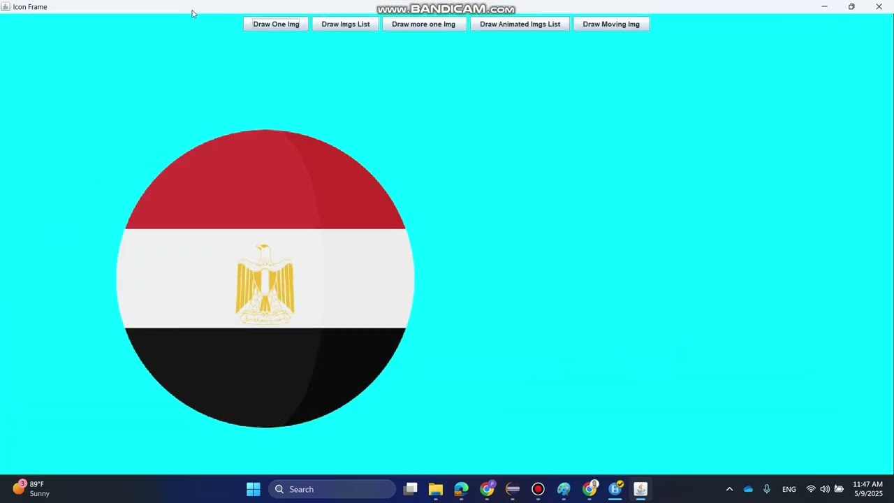The height and width of the screenshot is (503, 894).
Task: Open the Paint palette taskbar icon
Action: (x=564, y=489)
